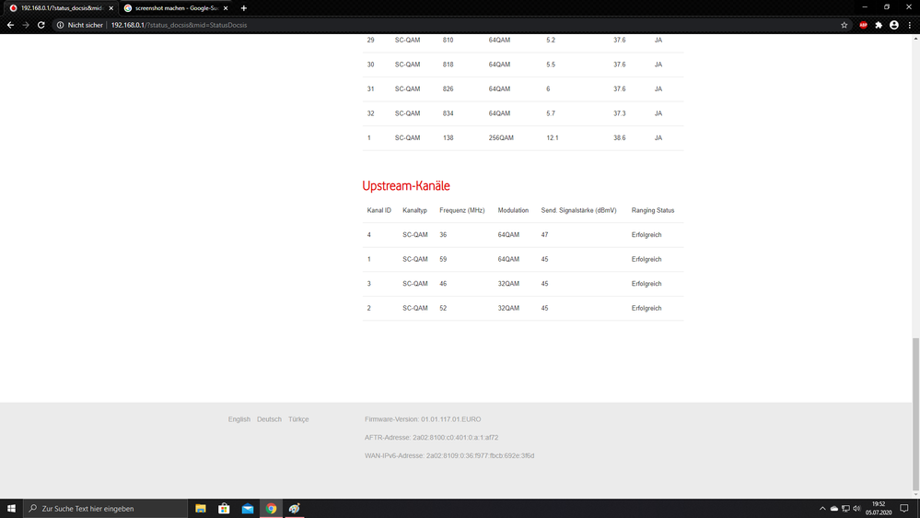Click 32QAM in the channel 3 row

pos(508,284)
